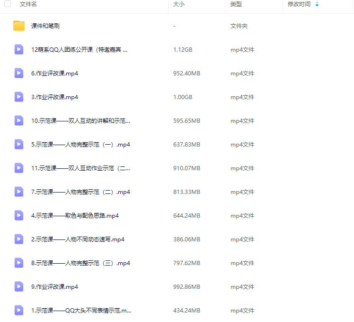
Task: Click video icon beside 3.作业评改课.mp4
Action: [x=19, y=97]
